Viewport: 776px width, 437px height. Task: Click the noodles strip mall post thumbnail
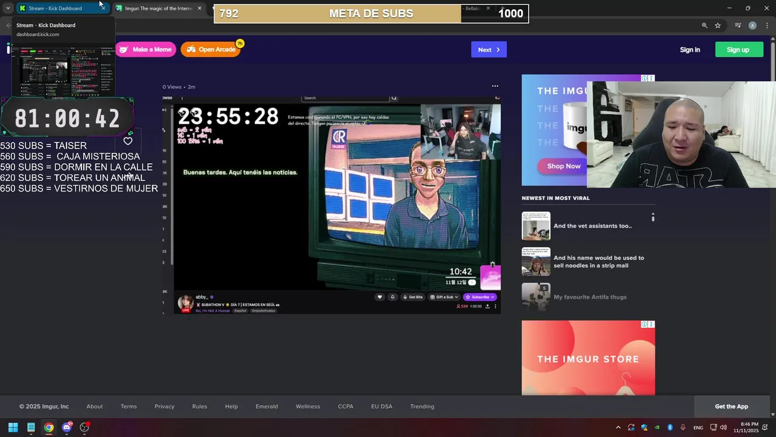(x=536, y=262)
